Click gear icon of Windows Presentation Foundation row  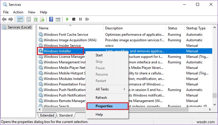(41, 84)
